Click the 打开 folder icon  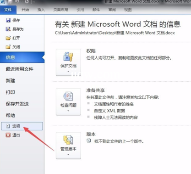(x=8, y=38)
